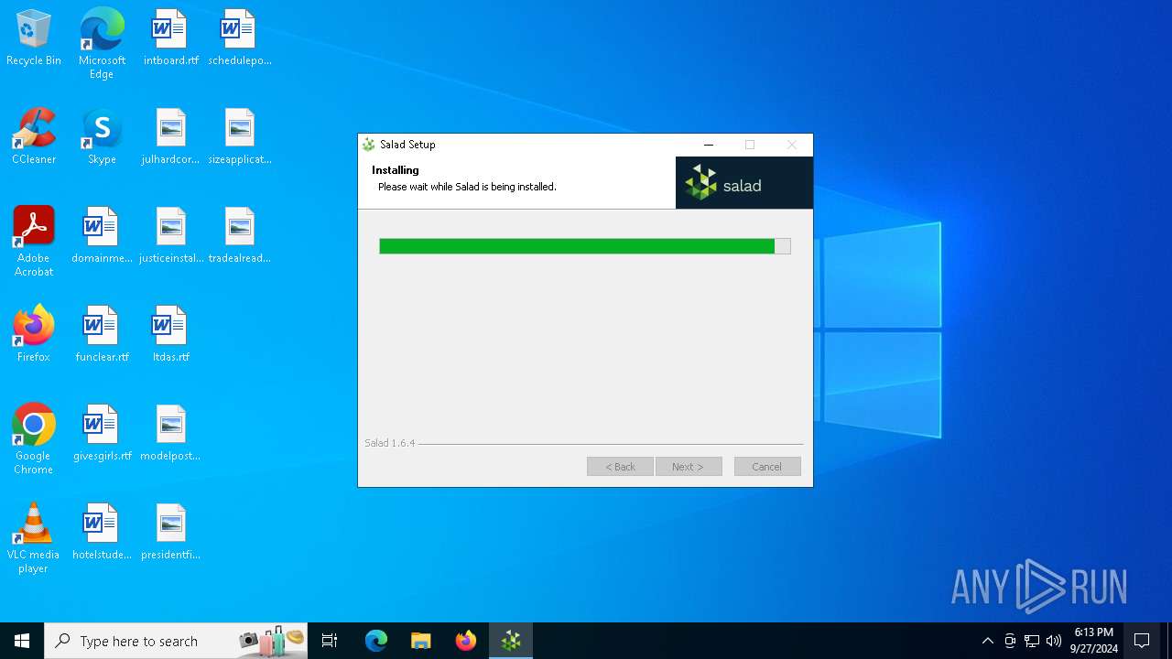Open CCleaner desktop shortcut
This screenshot has width=1172, height=659.
pos(34,137)
